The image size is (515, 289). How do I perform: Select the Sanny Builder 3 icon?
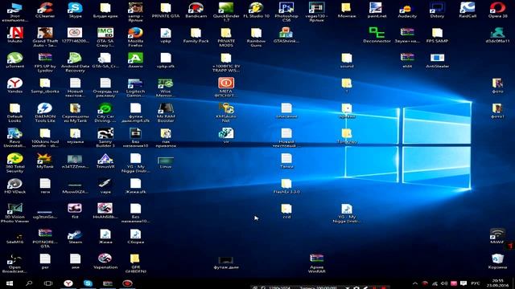click(x=105, y=137)
